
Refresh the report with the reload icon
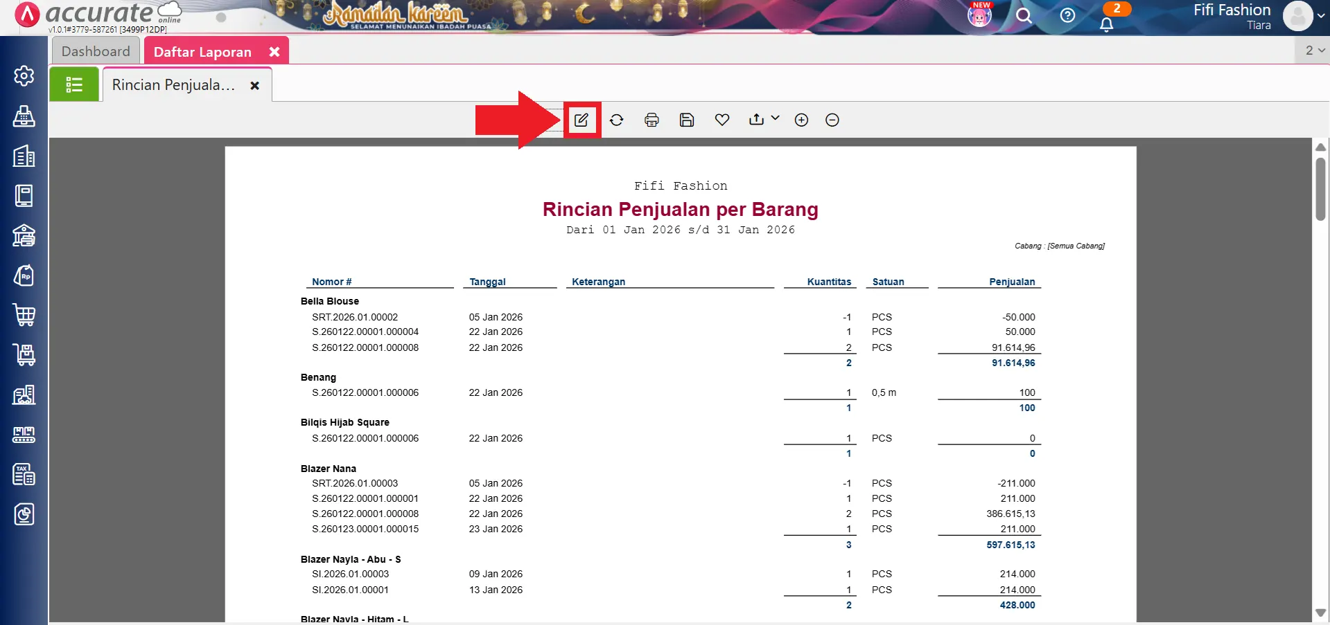pos(616,120)
